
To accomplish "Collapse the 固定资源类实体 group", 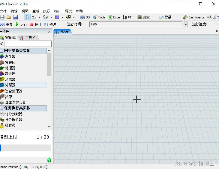I will click(x=1, y=51).
